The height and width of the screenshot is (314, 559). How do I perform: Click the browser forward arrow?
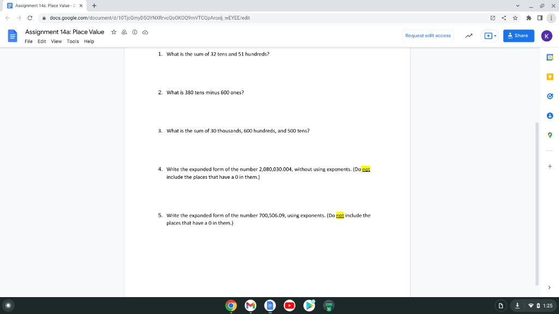click(x=19, y=18)
